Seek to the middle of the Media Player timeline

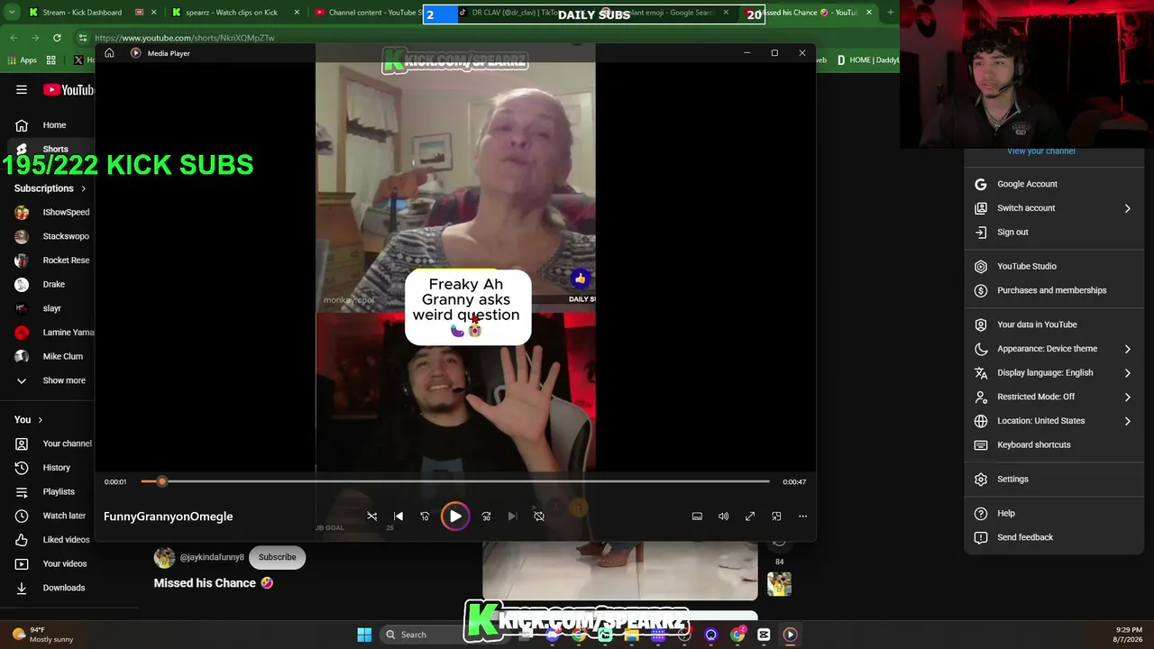455,481
